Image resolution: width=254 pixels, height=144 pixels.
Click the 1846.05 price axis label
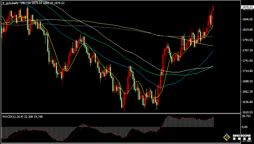[247, 19]
